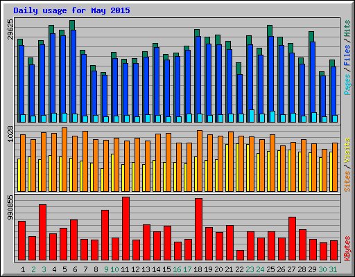Click day label 27 on the x-axis
The height and width of the screenshot is (277, 355).
pos(291,269)
